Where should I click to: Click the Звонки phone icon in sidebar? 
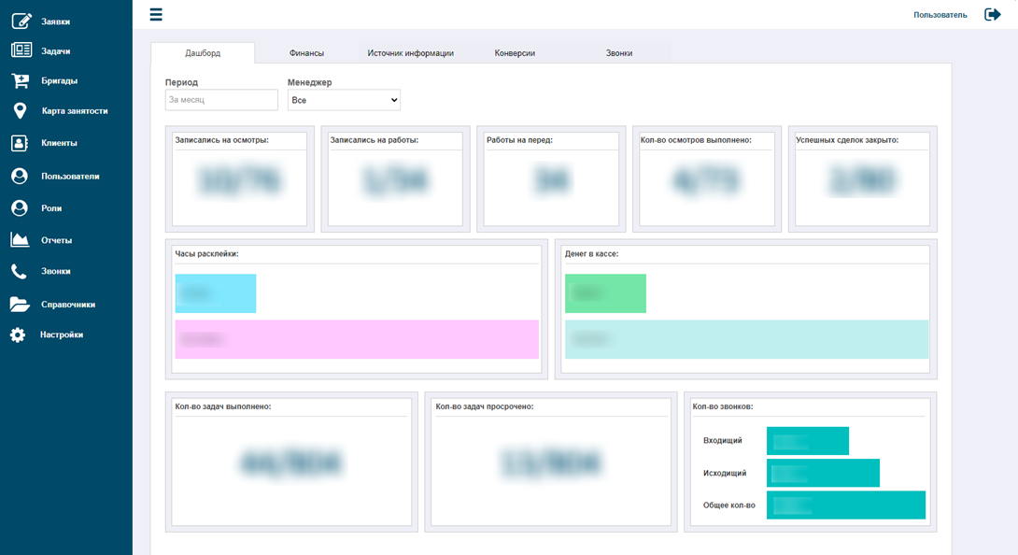click(19, 271)
